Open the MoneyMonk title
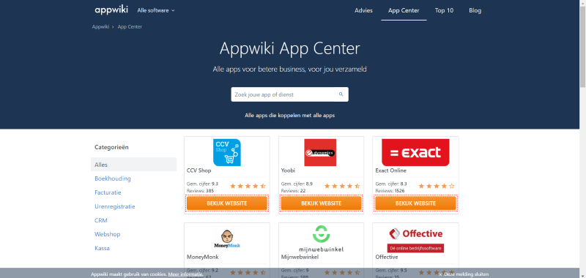586x278 pixels. (203, 257)
